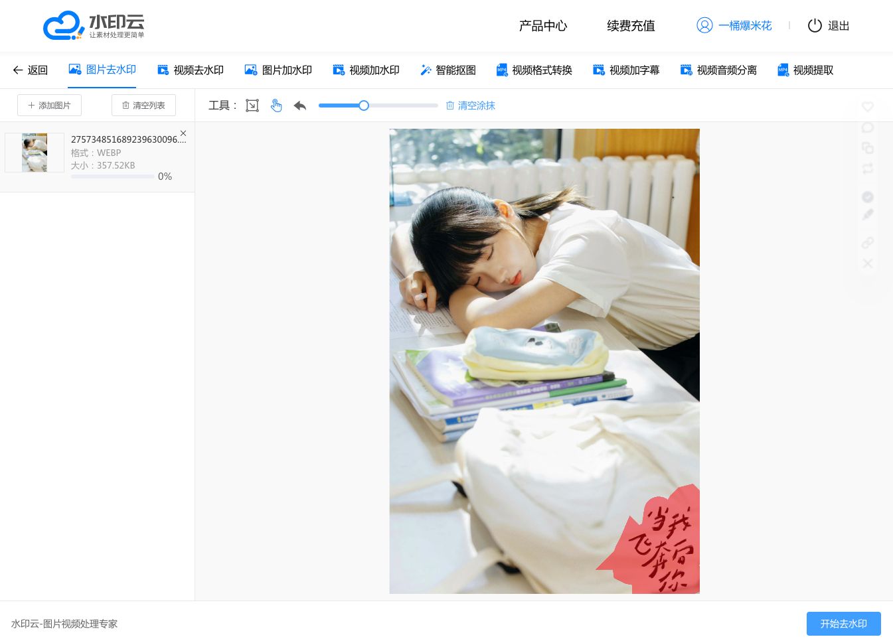Click the faded copy icon
The image size is (893, 639).
[x=868, y=148]
